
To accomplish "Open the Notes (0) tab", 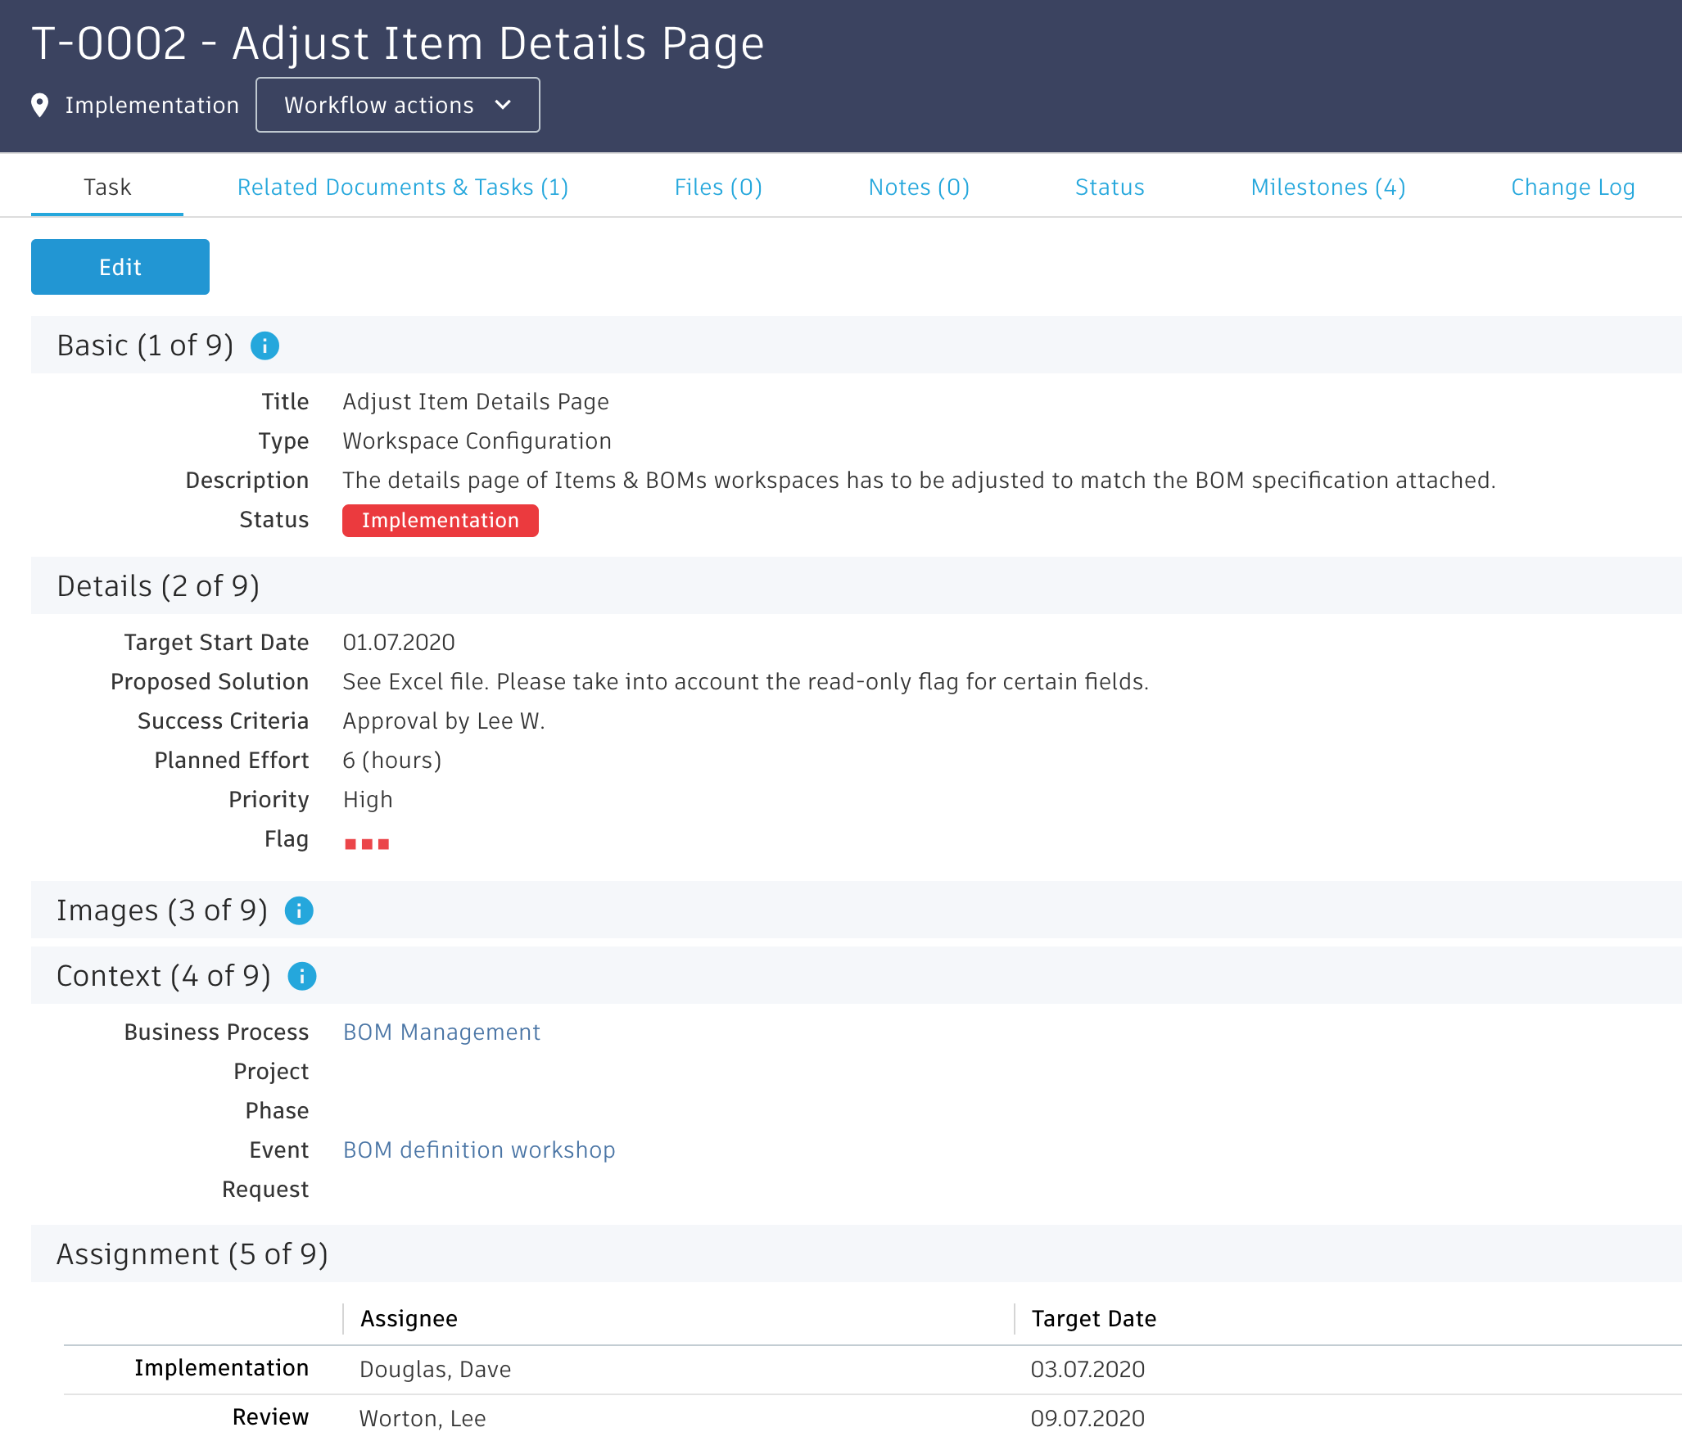I will 919,187.
